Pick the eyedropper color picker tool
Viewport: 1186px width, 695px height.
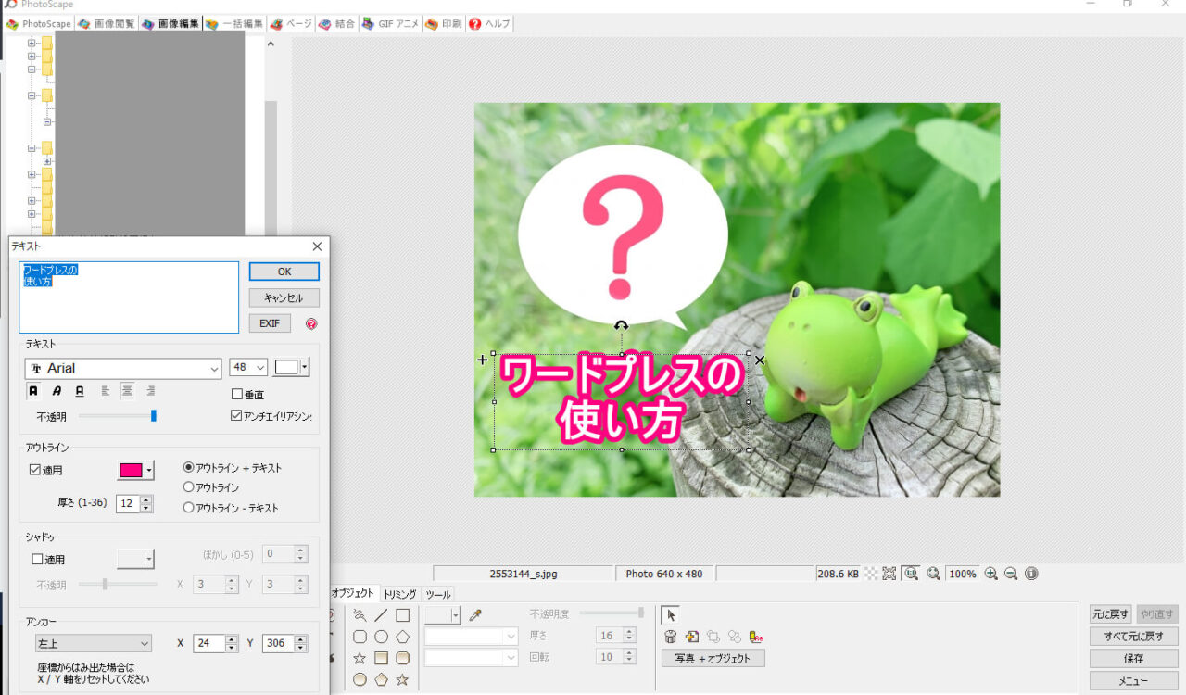[x=476, y=615]
